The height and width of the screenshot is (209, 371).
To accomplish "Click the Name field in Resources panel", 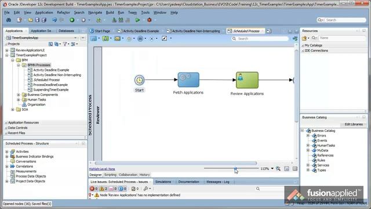I will (x=342, y=38).
